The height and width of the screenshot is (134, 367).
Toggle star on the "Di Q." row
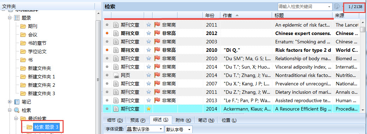148,50
